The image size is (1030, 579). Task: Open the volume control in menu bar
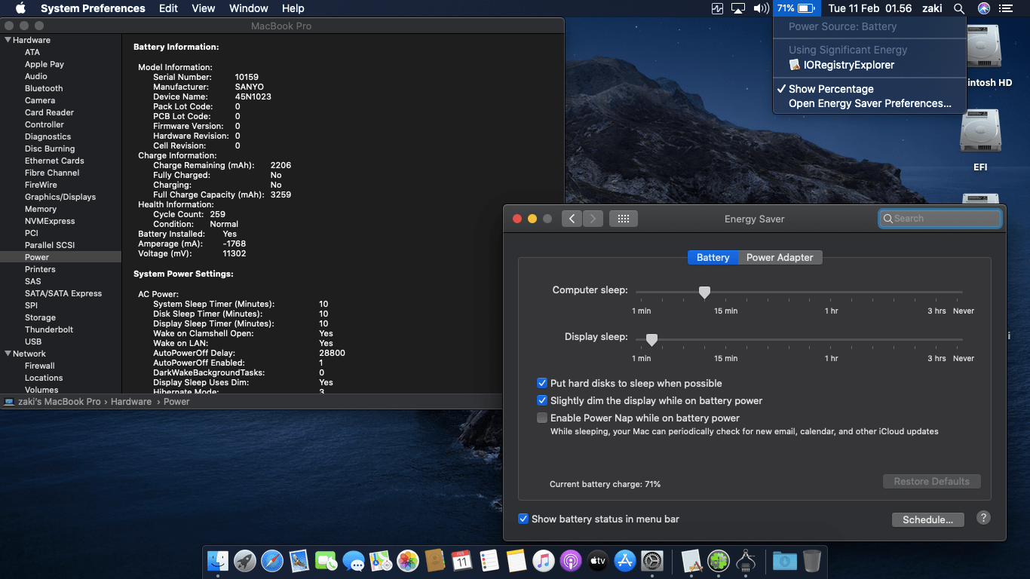pos(761,8)
